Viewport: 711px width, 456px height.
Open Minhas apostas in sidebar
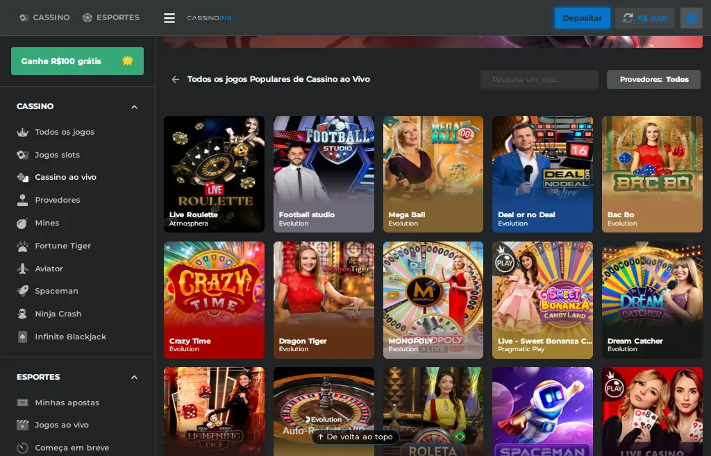(x=67, y=403)
